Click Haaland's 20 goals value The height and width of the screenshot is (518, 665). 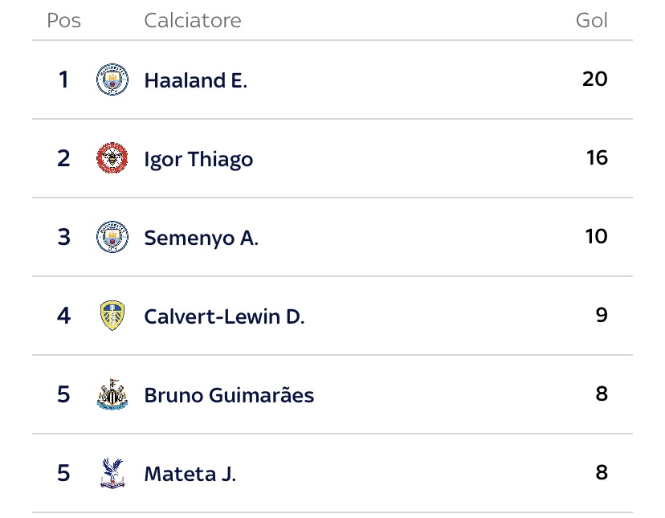pyautogui.click(x=595, y=80)
